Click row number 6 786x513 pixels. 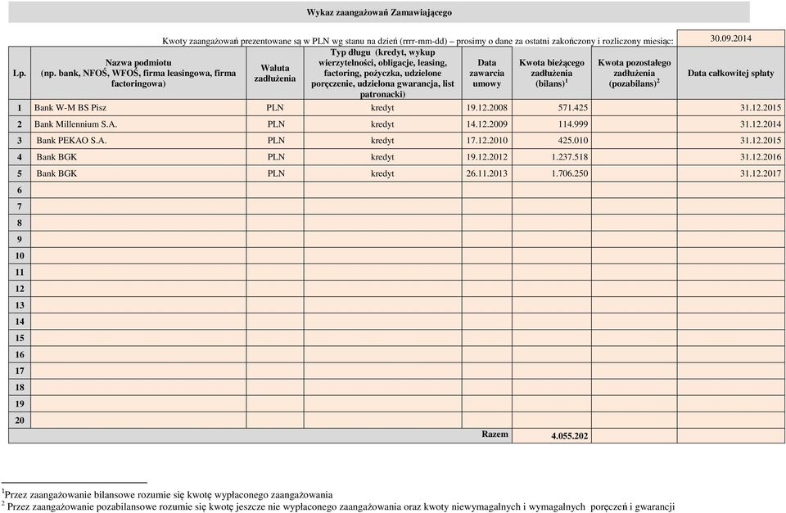pos(20,190)
